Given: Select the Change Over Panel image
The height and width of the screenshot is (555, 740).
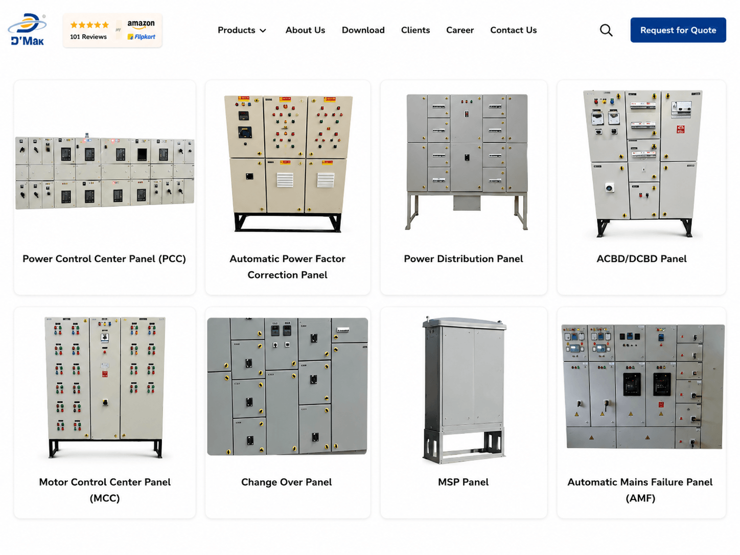Looking at the screenshot, I should 287,386.
